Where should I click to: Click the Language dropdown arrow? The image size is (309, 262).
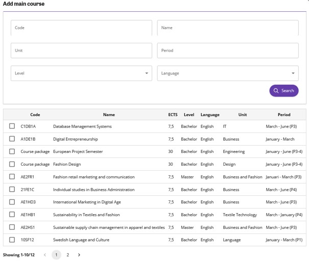pos(293,73)
